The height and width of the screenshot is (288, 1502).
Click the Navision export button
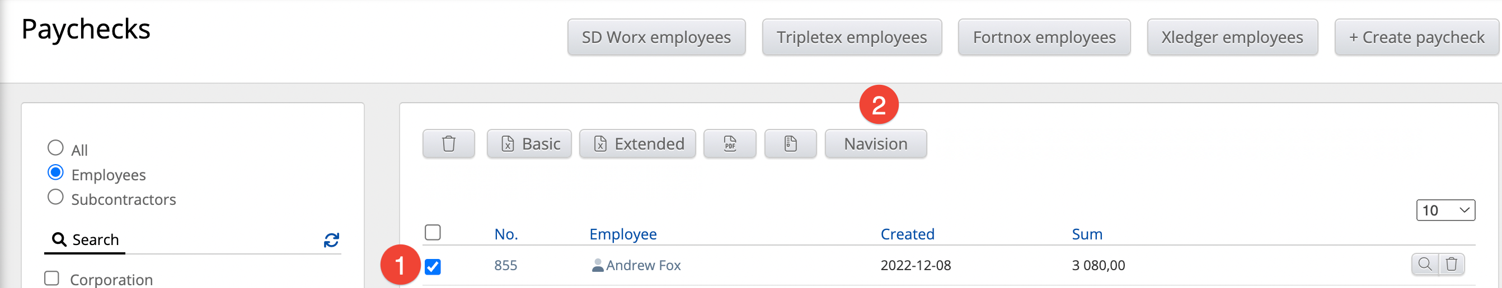[875, 143]
